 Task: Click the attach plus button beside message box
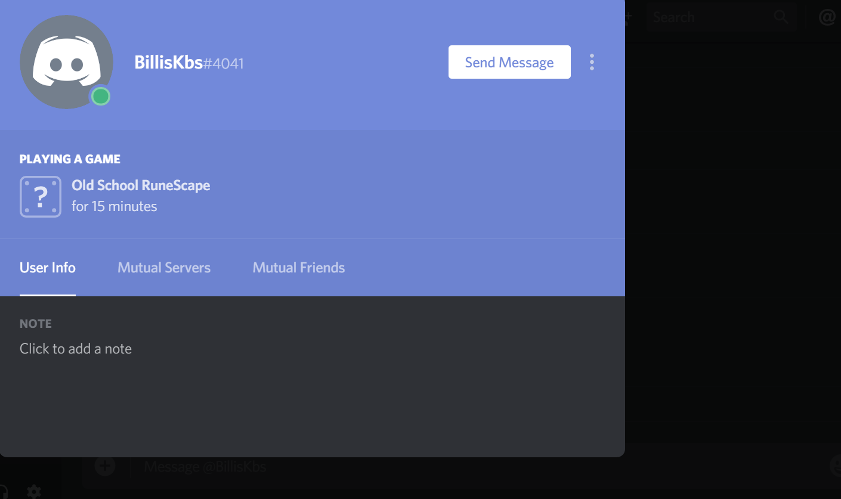coord(105,466)
